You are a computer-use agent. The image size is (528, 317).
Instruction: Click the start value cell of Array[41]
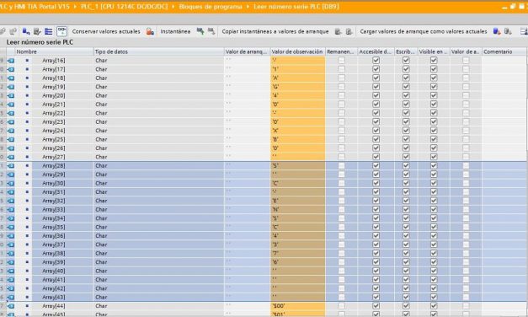248,280
